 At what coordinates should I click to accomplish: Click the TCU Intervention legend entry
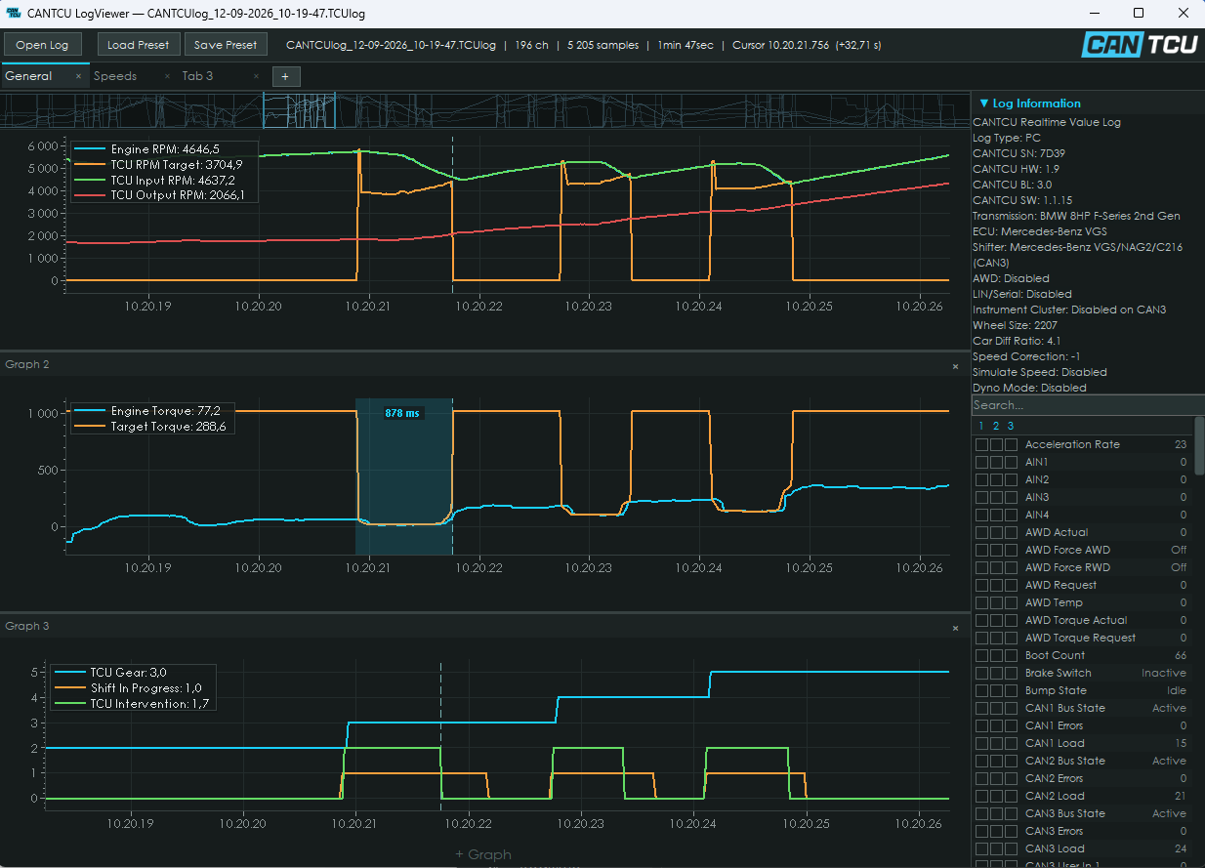click(x=134, y=703)
